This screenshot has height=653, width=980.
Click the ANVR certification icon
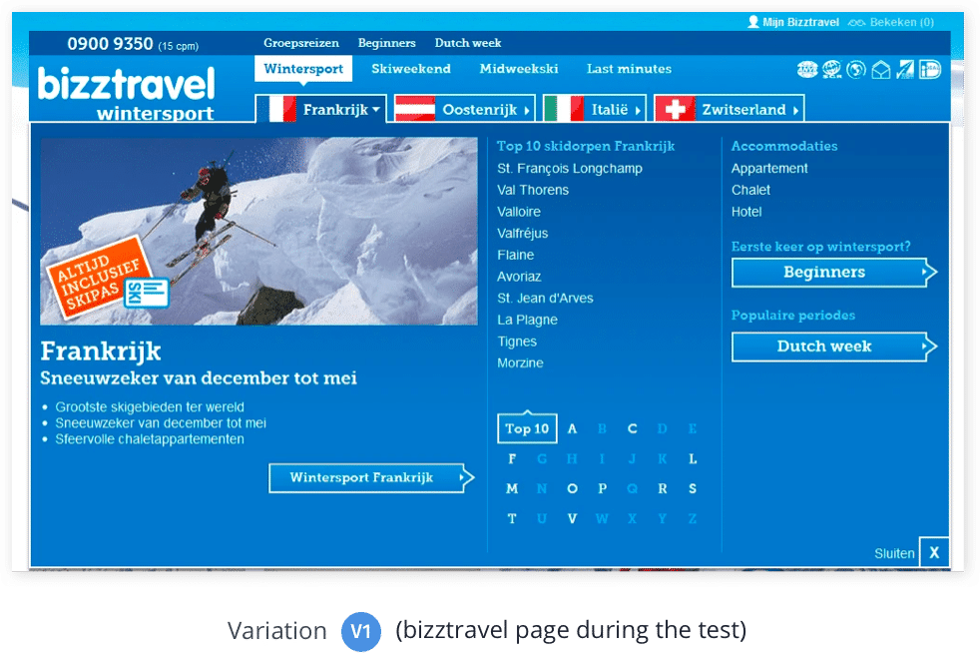[x=806, y=70]
